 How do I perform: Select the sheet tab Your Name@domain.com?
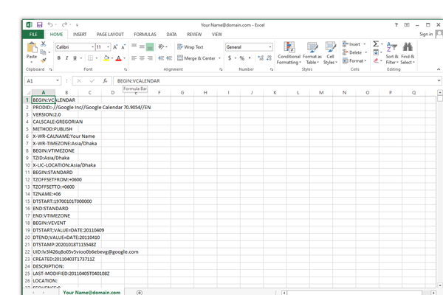(92, 293)
